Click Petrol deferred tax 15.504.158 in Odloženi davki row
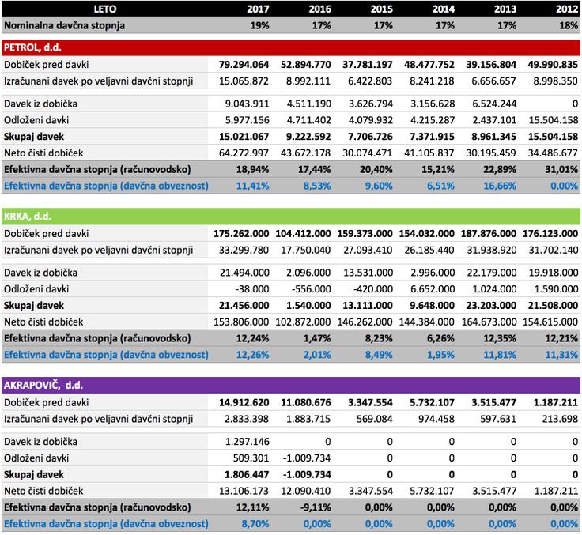Viewport: 582px width, 535px height. point(554,120)
